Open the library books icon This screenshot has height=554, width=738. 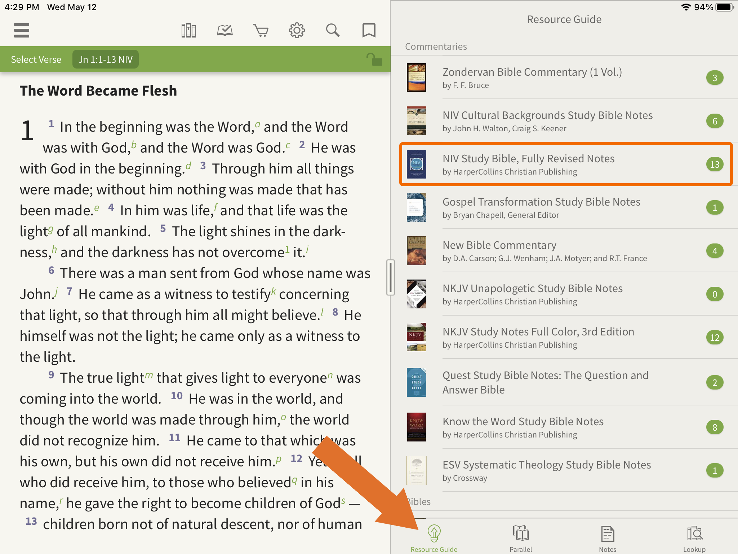(188, 30)
